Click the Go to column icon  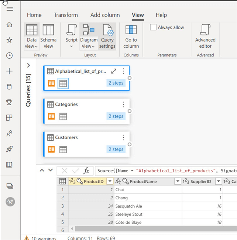click(x=131, y=36)
